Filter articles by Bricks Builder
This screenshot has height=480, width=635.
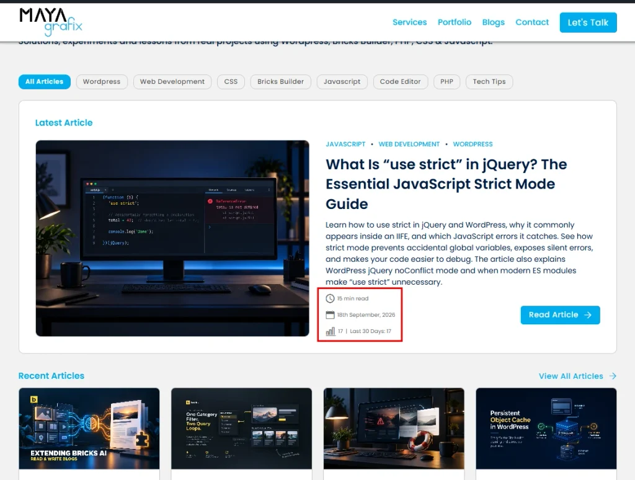point(280,81)
